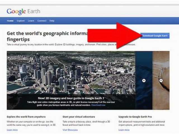Image resolution: width=179 pixels, height=134 pixels.
Task: Expand the brown terrain slide plus icon
Action: [161, 81]
